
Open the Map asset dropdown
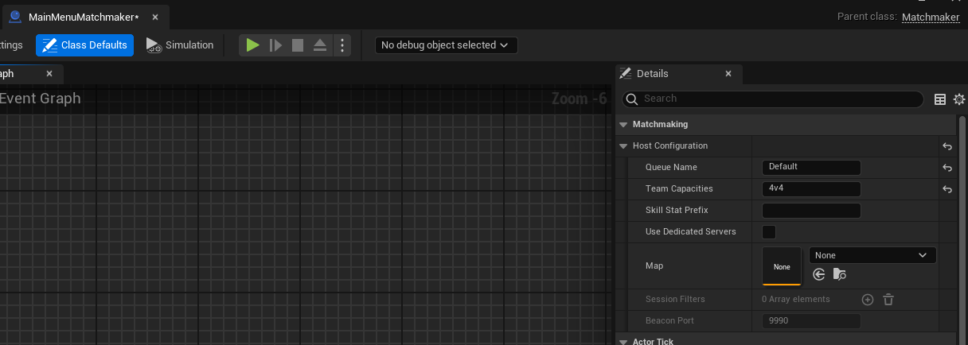872,255
